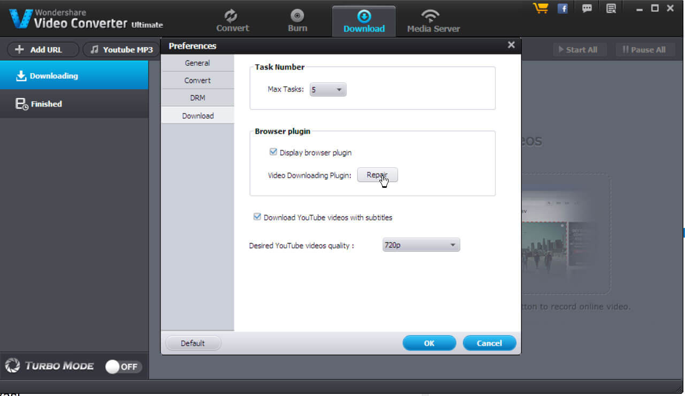Open the Facebook icon in title bar
The height and width of the screenshot is (396, 685).
pyautogui.click(x=562, y=8)
